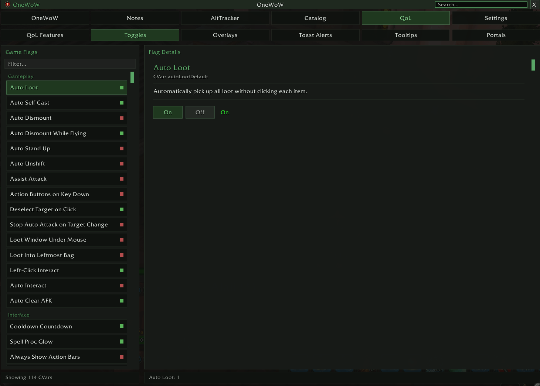
Task: Click the "Showing 114 CVars" status text
Action: tap(29, 378)
